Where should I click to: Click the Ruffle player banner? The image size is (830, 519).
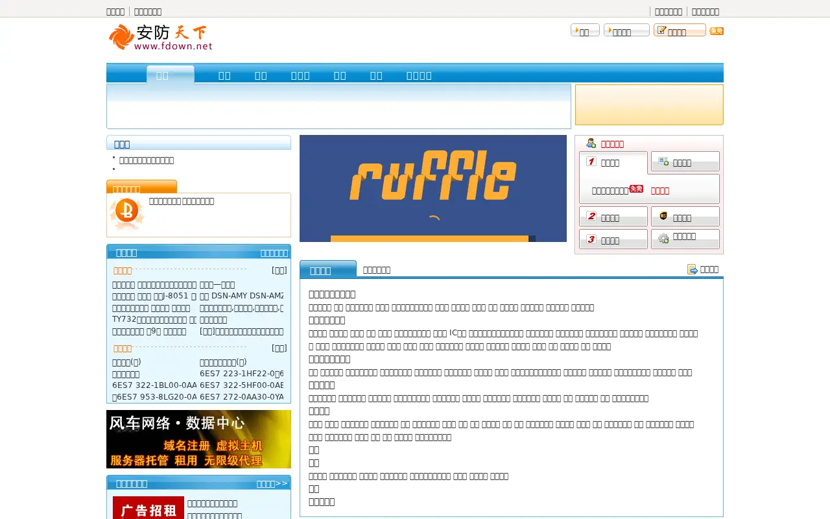pyautogui.click(x=433, y=188)
